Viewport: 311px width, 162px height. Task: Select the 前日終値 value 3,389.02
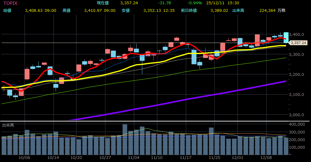219,10
